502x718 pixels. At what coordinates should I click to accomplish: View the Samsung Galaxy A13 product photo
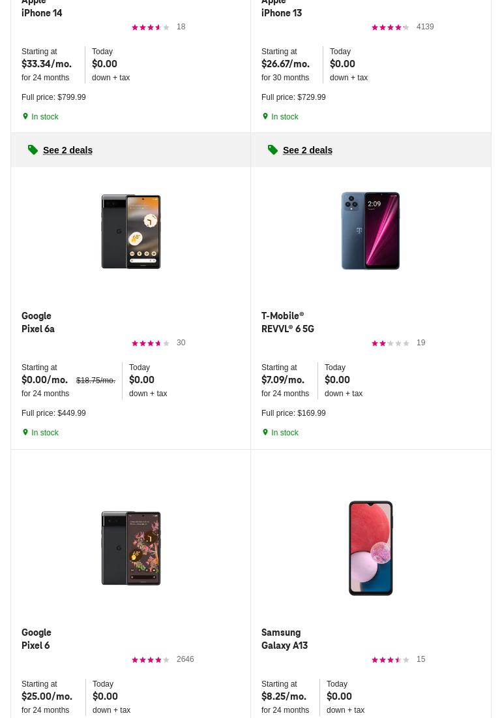[370, 548]
